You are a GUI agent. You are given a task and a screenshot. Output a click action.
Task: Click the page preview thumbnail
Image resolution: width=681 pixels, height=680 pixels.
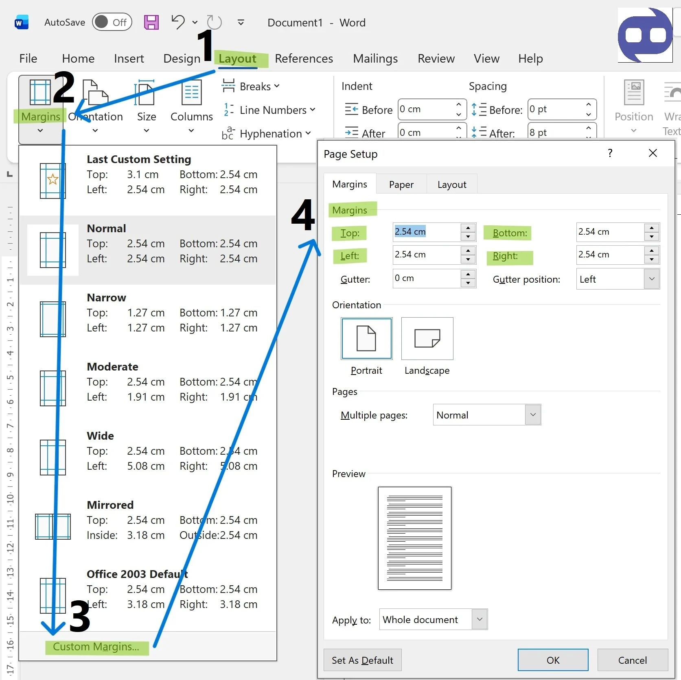coord(415,538)
